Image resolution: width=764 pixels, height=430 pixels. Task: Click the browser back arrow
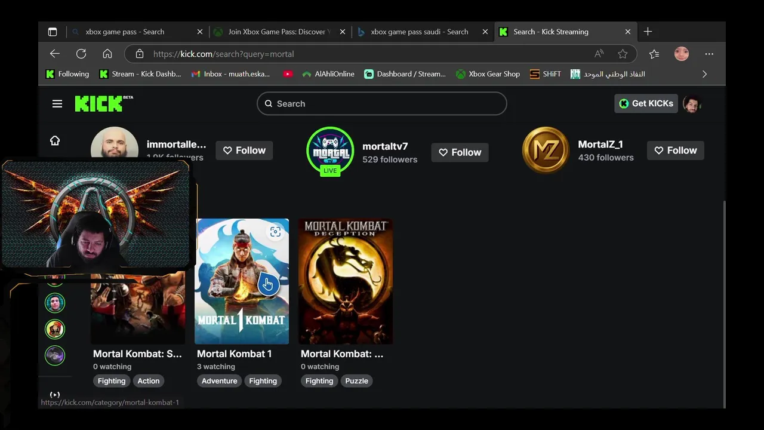[x=55, y=54]
